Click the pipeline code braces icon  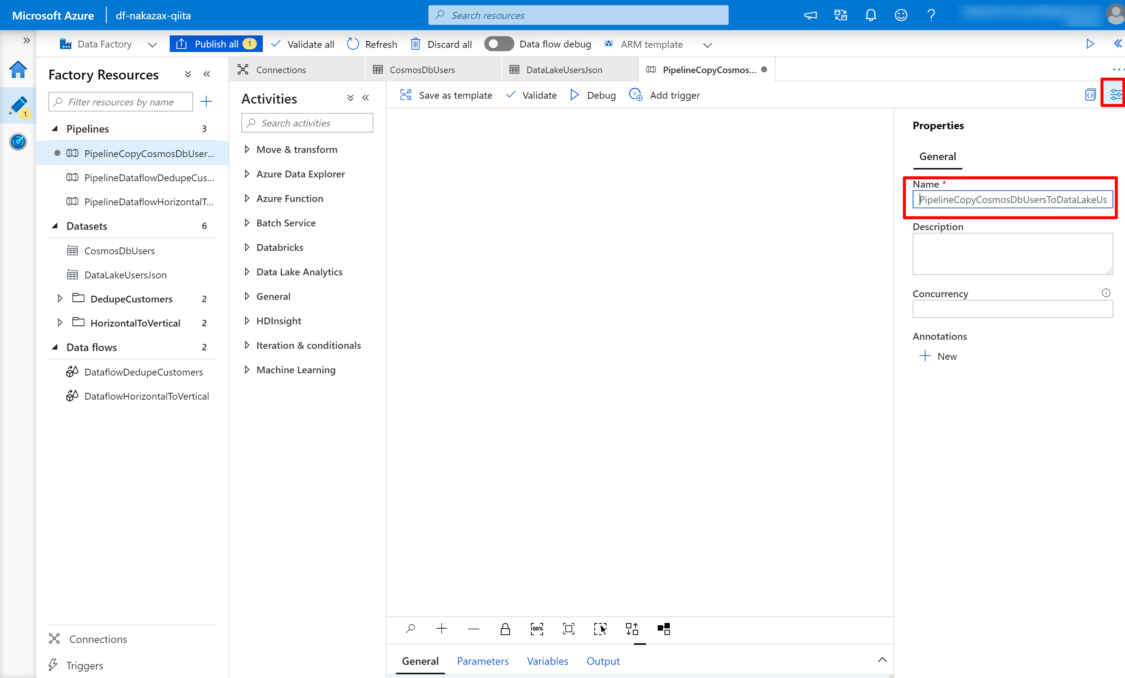point(1090,95)
